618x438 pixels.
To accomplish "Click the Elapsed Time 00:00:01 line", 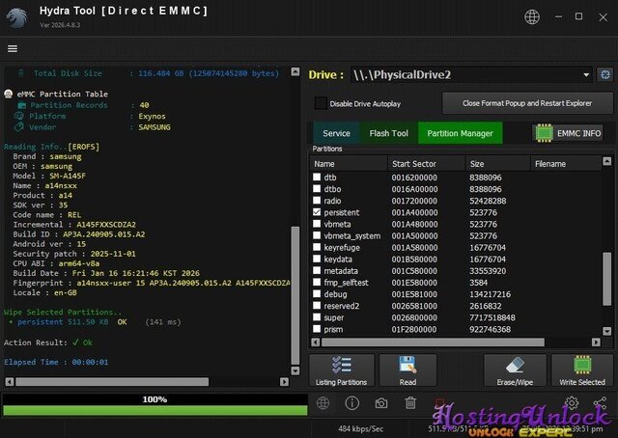I will coord(56,362).
